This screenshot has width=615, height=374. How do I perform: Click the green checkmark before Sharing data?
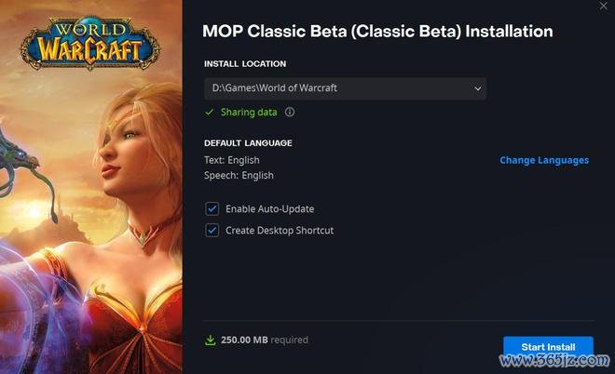(x=210, y=113)
